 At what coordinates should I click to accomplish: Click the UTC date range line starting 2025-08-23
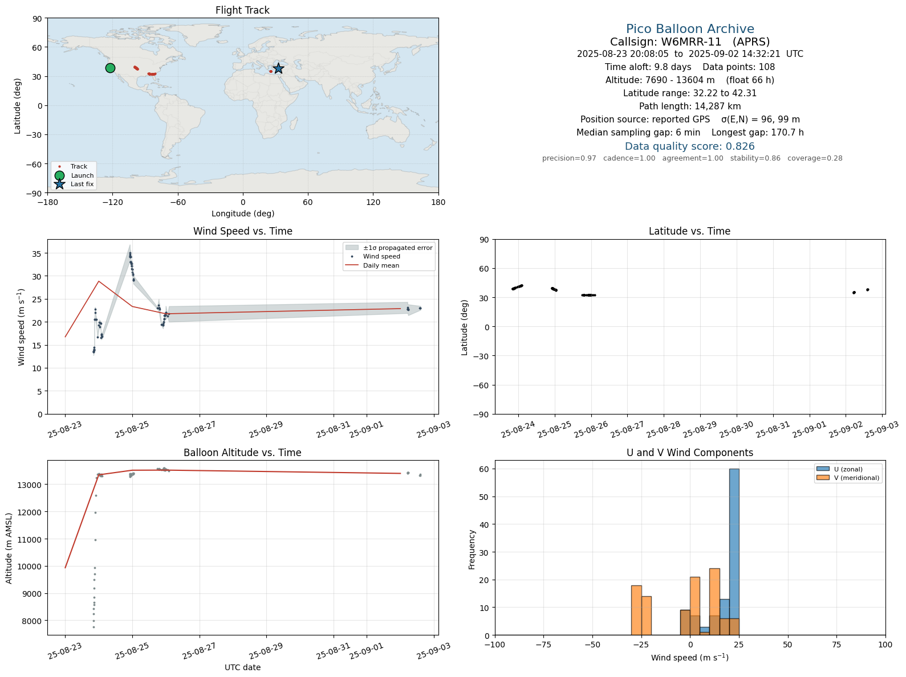(690, 54)
